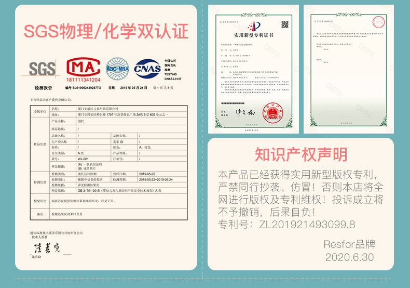Click the blue CNAS logo
Screen dimensions: 410x288
(x=147, y=68)
